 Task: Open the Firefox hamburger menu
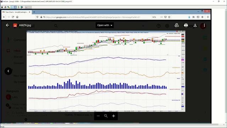pos(208,17)
